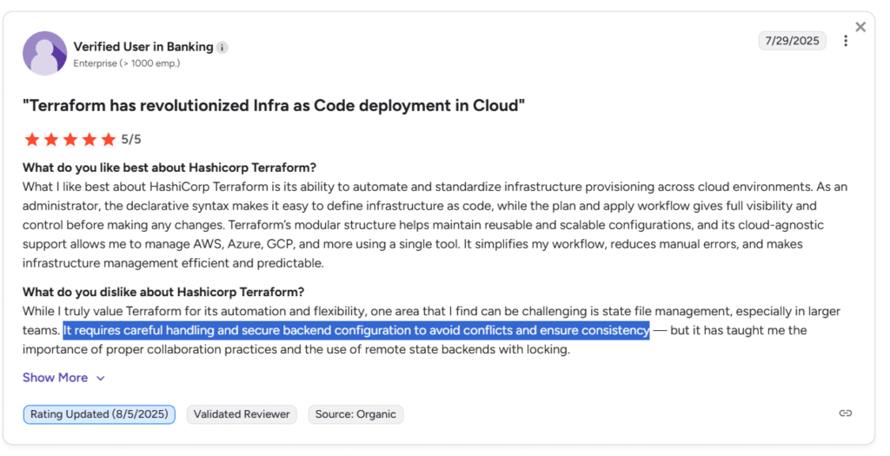Click the Verified User in Banking name
This screenshot has width=890, height=456.
coord(143,47)
